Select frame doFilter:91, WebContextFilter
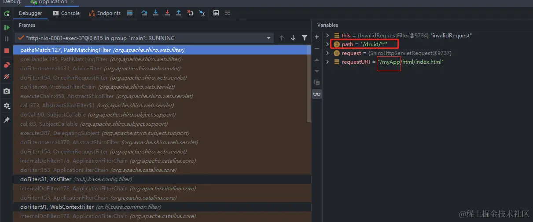The image size is (533, 222). click(x=162, y=207)
